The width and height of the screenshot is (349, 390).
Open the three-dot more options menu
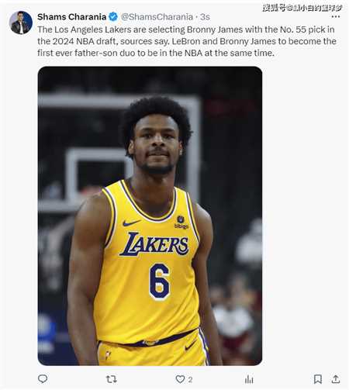336,16
